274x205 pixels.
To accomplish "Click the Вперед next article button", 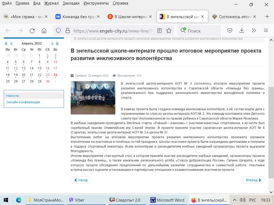I will click(253, 180).
